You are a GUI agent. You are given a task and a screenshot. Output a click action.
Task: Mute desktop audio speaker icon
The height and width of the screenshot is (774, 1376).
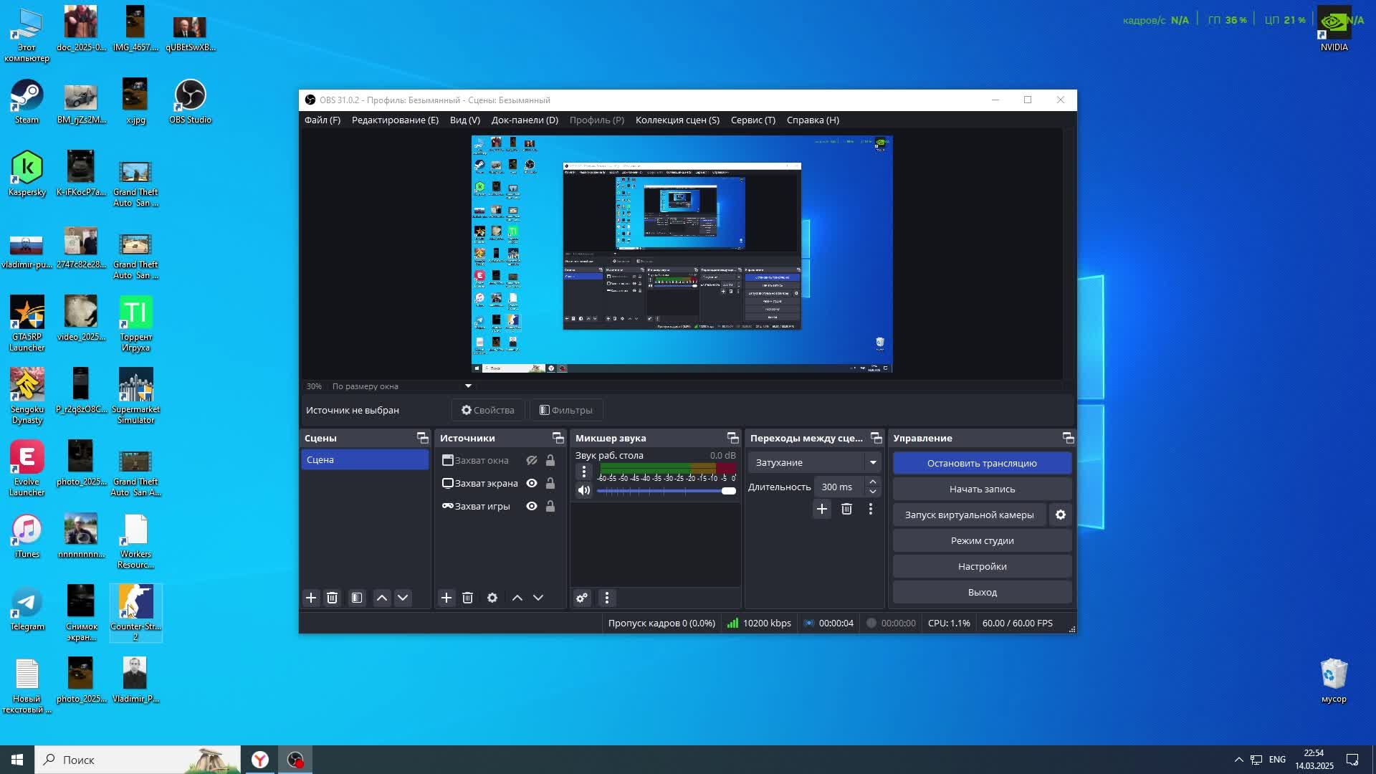[x=584, y=491]
